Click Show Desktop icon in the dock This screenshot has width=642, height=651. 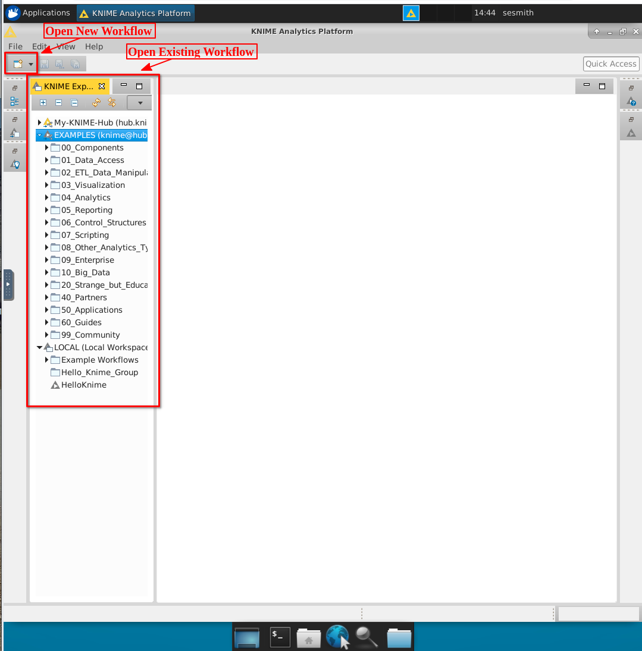tap(247, 638)
